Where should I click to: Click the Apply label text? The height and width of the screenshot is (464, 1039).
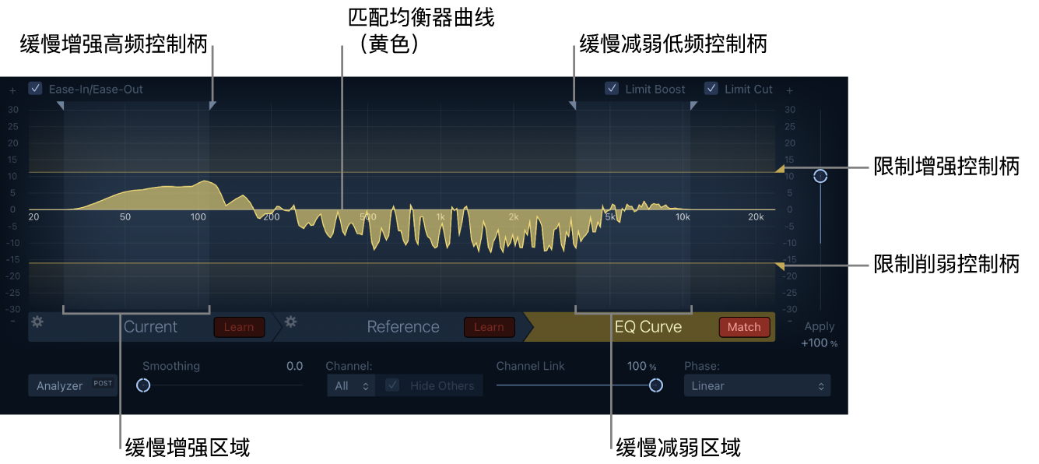(x=820, y=327)
